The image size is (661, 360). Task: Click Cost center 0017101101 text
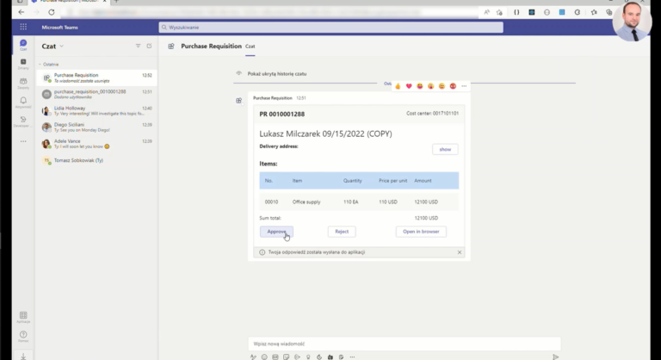pos(433,114)
